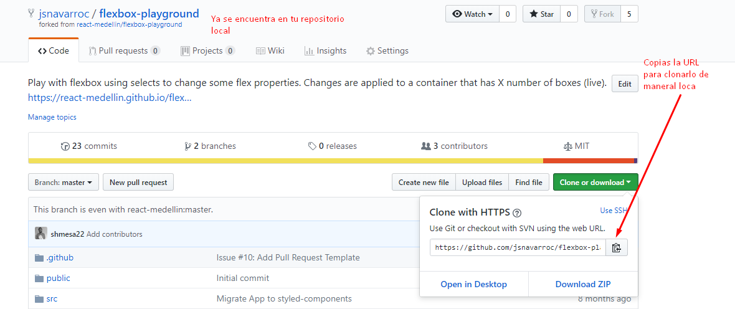Switch to Use SSH
The image size is (735, 309).
point(614,211)
